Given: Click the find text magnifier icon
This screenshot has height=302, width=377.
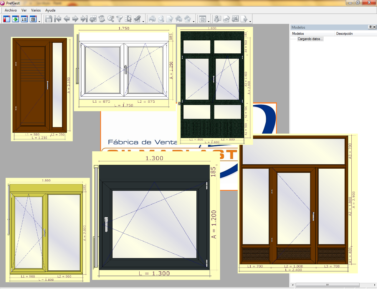Looking at the screenshot, I should tap(111, 19).
